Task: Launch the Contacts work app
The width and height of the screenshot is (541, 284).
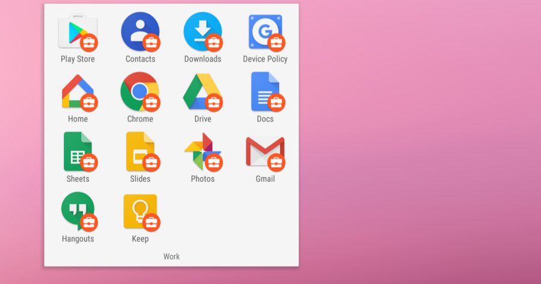Action: [141, 32]
